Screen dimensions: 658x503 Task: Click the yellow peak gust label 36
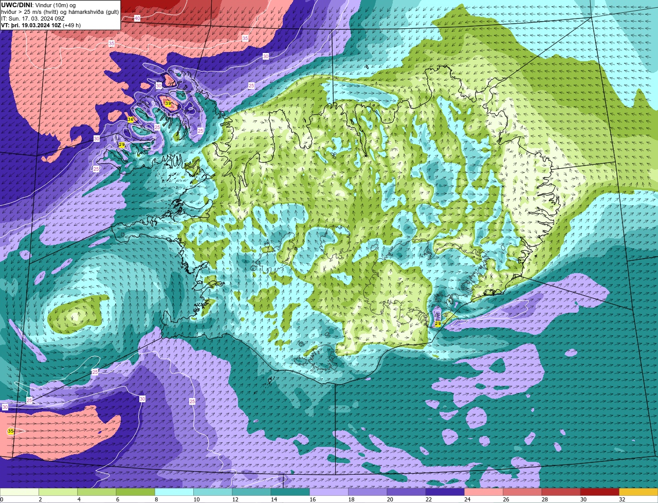(x=131, y=119)
